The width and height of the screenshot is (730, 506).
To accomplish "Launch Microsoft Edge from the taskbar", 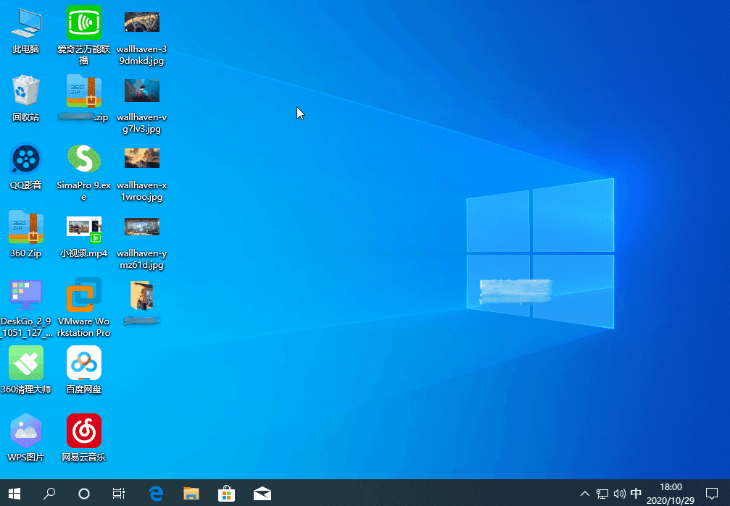I will point(156,493).
